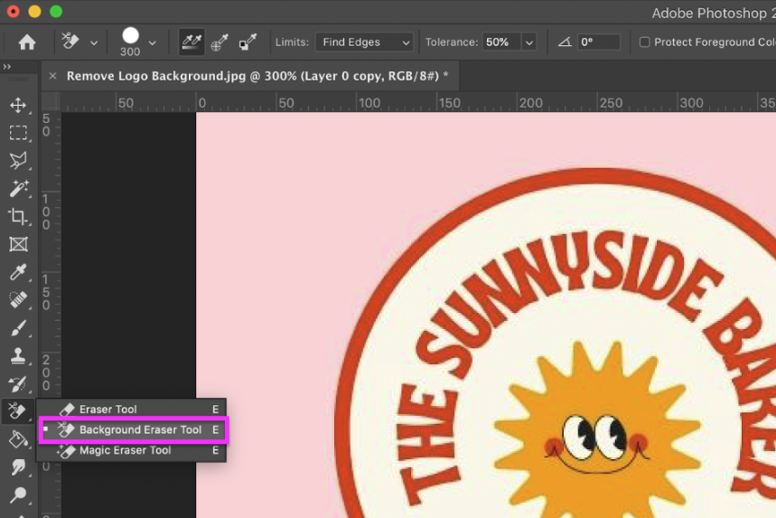Select the Magic Wand tool
The image size is (776, 518).
(x=18, y=189)
